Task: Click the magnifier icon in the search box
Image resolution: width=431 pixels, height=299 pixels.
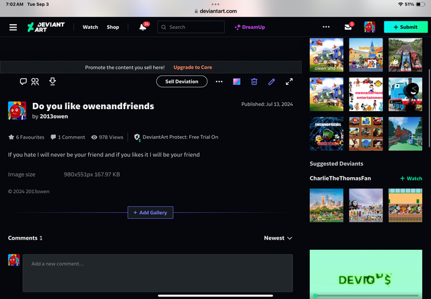Action: [164, 27]
